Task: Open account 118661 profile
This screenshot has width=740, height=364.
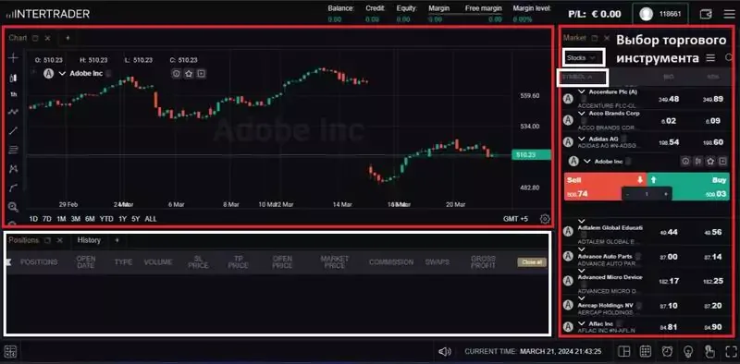Action: (660, 14)
